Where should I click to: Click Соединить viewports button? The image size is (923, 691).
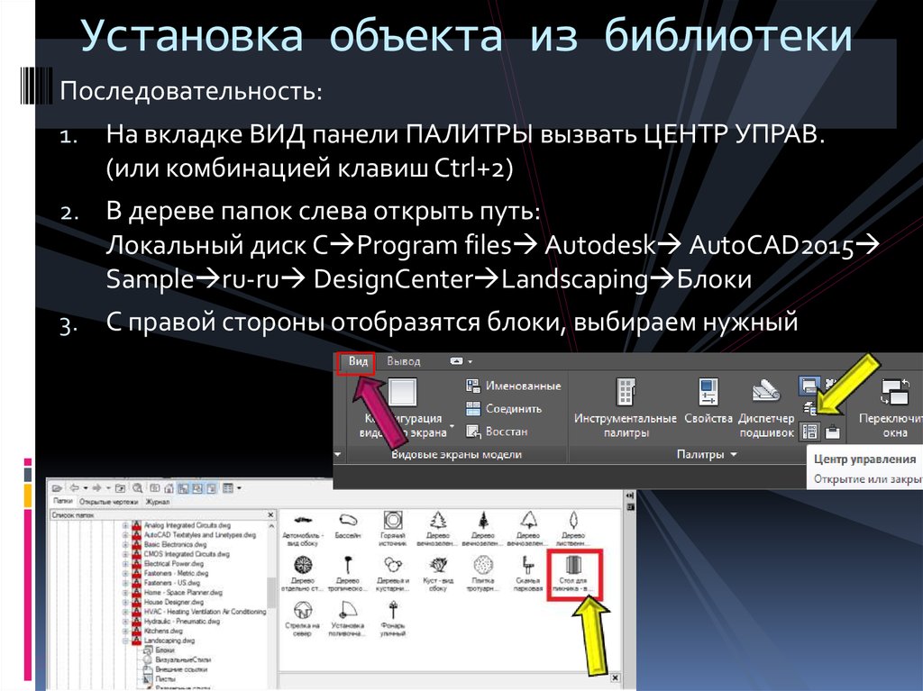point(504,408)
